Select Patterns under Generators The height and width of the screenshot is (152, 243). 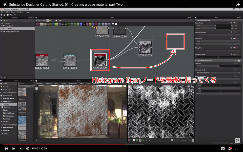pos(7,107)
